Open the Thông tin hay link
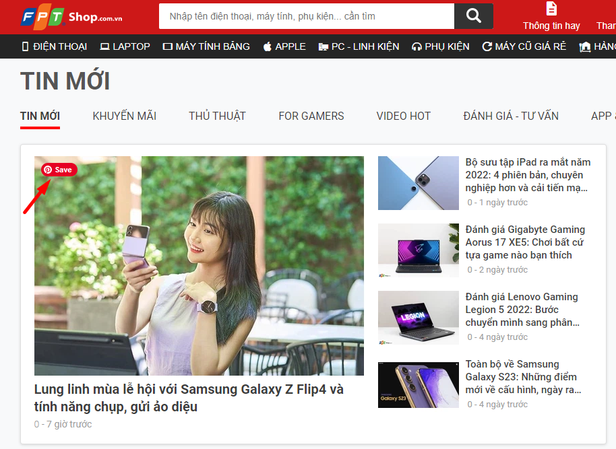This screenshot has height=449, width=616. [x=551, y=26]
